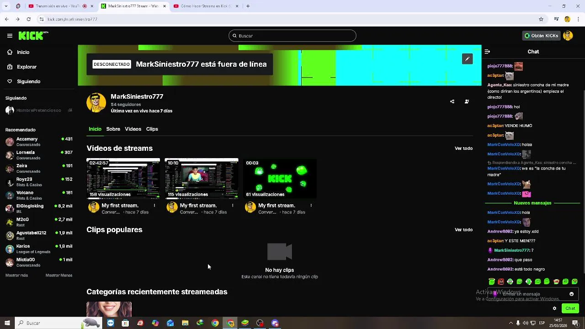585x329 pixels.
Task: Open followed channel HombrePretencioso
Action: tap(39, 111)
